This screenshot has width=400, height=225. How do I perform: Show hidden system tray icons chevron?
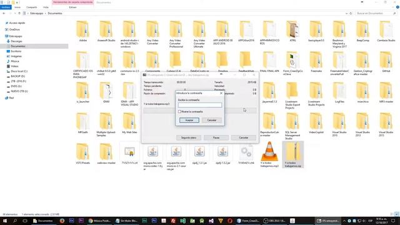(x=344, y=221)
